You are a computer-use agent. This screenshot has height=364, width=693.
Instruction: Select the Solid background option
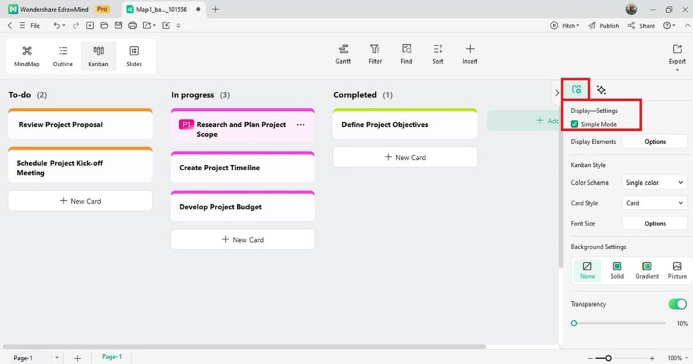point(617,270)
